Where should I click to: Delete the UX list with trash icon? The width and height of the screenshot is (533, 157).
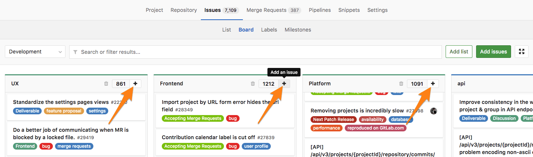point(106,84)
